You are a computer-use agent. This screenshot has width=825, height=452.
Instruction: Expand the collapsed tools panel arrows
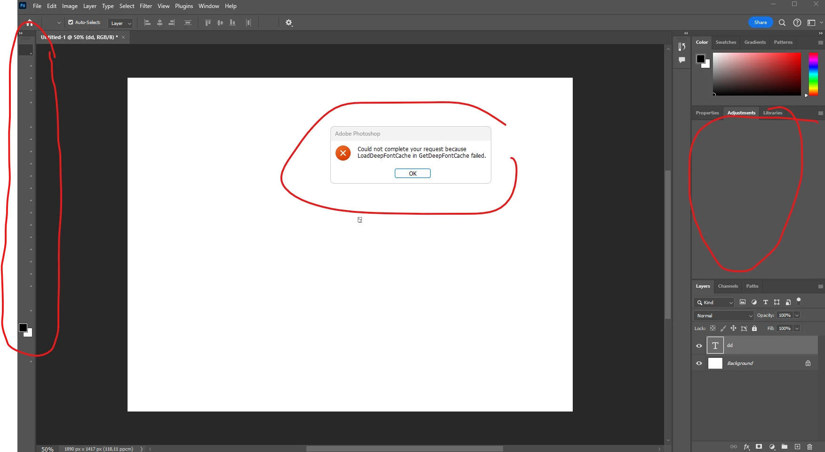click(x=21, y=33)
